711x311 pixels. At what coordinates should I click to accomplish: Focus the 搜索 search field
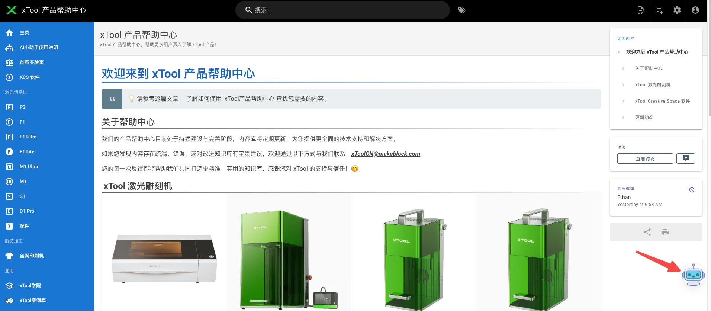point(342,10)
